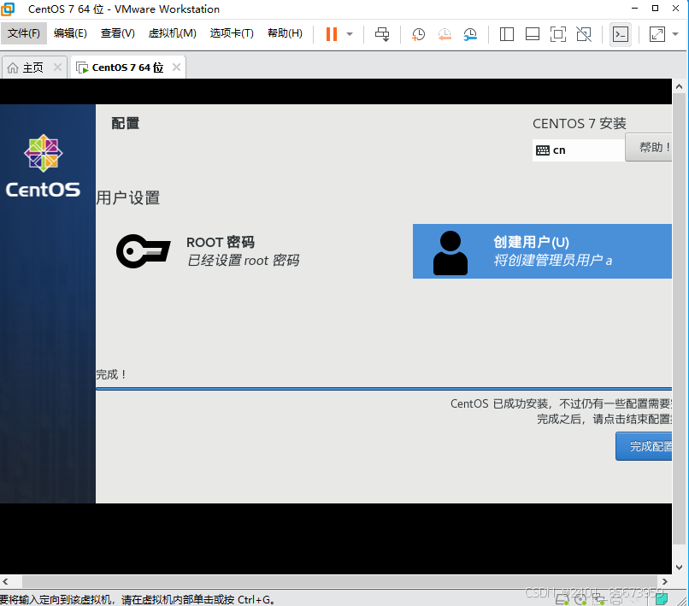Screen dimensions: 689x606
Task: Open the 编辑(E) menu
Action: click(x=70, y=33)
